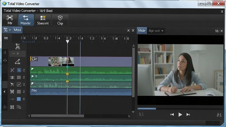Click the timeline scroll down arrow
The height and width of the screenshot is (127, 226).
(x=133, y=112)
